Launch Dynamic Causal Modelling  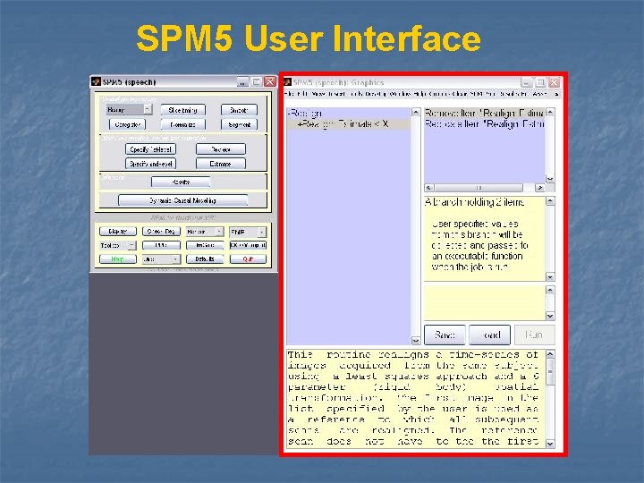(x=182, y=200)
